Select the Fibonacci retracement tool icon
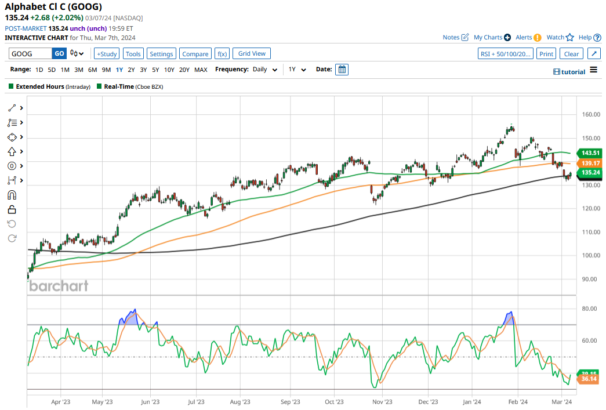Screen dimensions: 606x410 [12, 122]
